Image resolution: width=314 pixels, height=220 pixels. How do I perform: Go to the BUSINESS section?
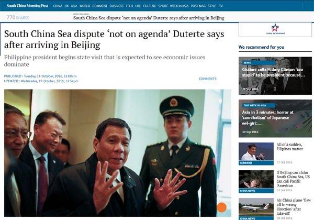coord(116,6)
